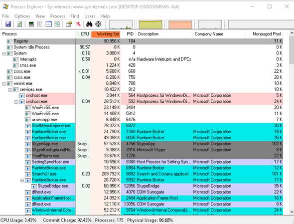
Task: Click the binoculars Find Handle icon
Action: [x=89, y=24]
